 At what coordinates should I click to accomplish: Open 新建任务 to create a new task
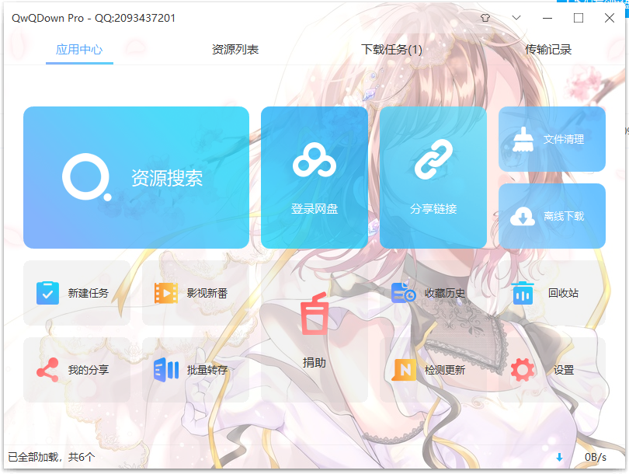point(77,293)
